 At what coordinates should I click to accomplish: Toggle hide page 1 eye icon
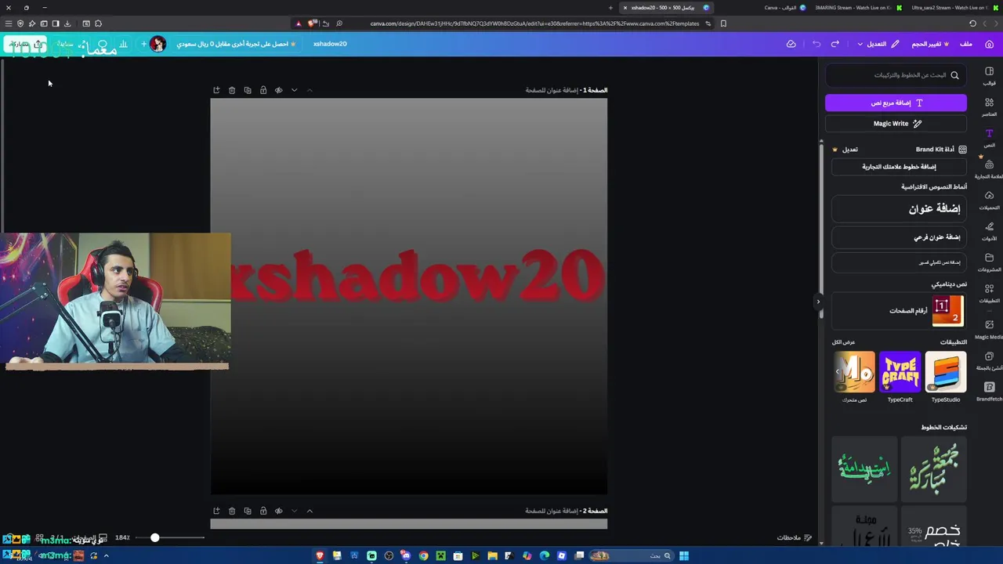click(279, 90)
